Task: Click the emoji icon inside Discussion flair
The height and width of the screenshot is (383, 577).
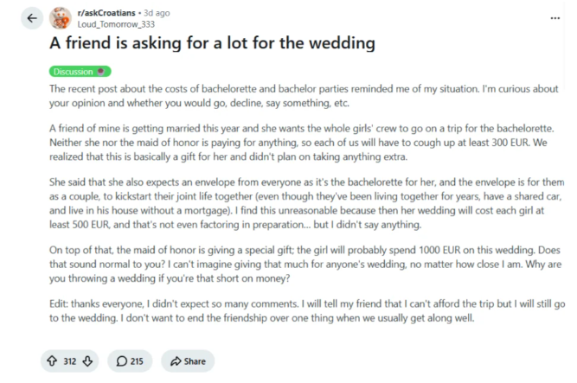Action: coord(101,72)
